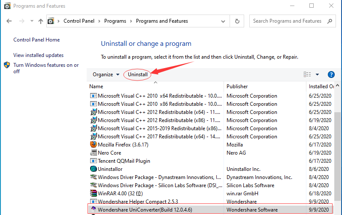Click publisher win.rar GmbH
This screenshot has width=342, height=215.
[242, 194]
